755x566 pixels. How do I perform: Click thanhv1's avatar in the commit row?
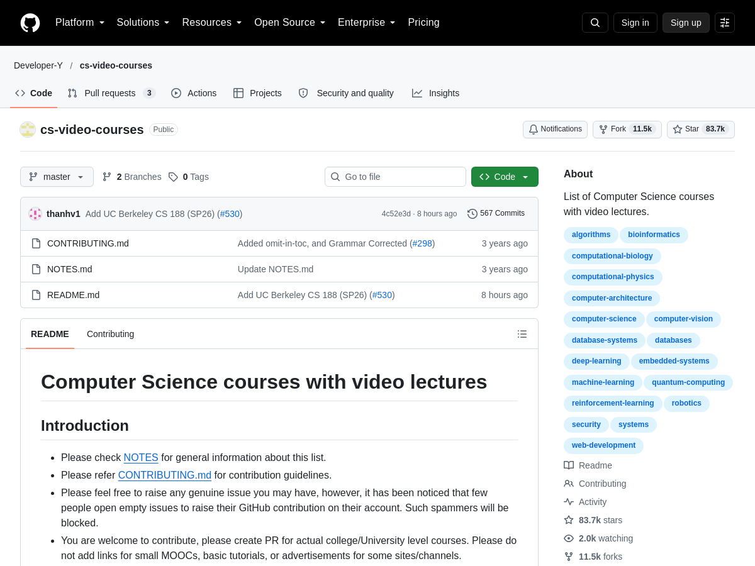[x=35, y=214]
